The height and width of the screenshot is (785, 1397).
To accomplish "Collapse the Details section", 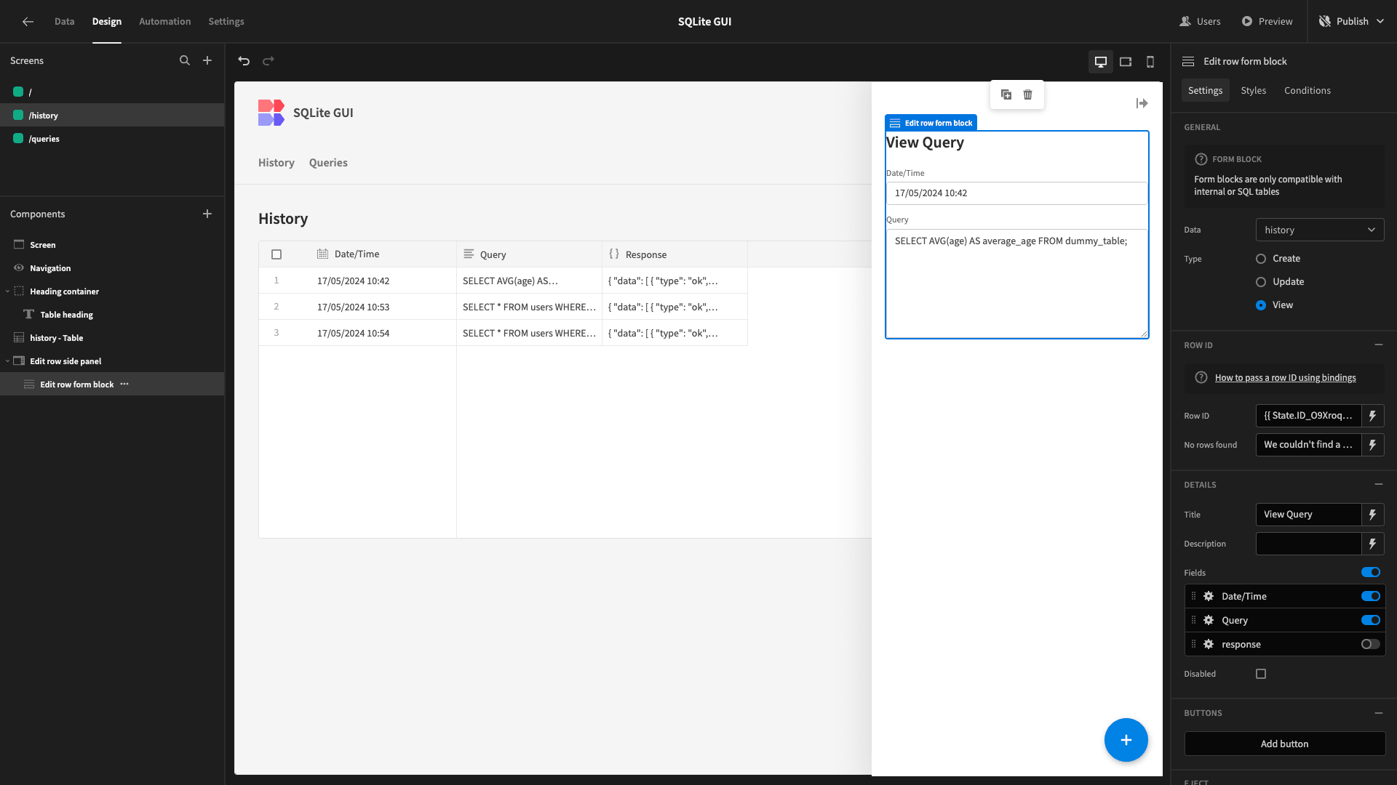I will click(1379, 484).
